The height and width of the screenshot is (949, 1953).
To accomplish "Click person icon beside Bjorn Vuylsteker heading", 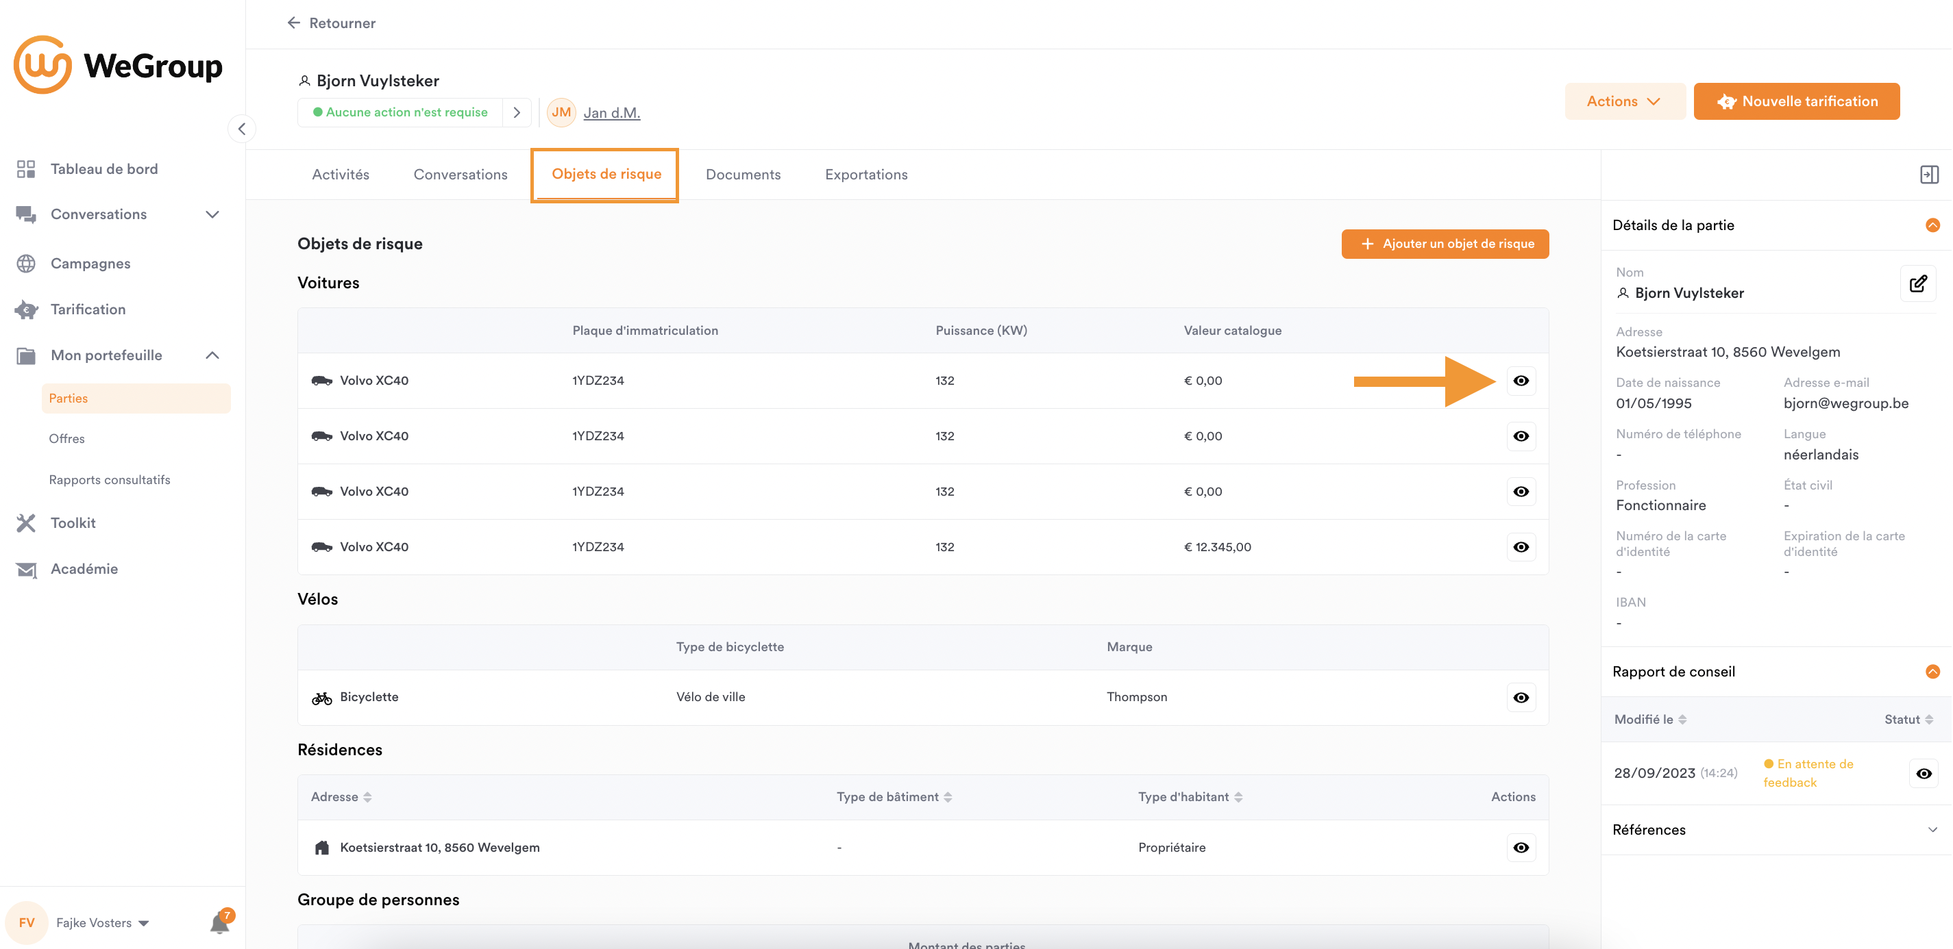I will (x=304, y=80).
